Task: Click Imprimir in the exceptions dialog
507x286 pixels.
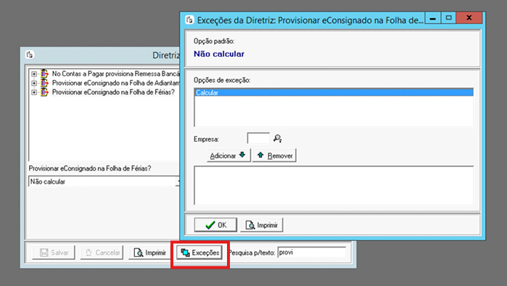Action: [262, 225]
